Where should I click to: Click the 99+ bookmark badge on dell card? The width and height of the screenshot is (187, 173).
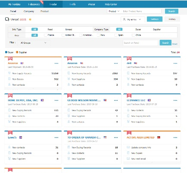[x=129, y=58]
